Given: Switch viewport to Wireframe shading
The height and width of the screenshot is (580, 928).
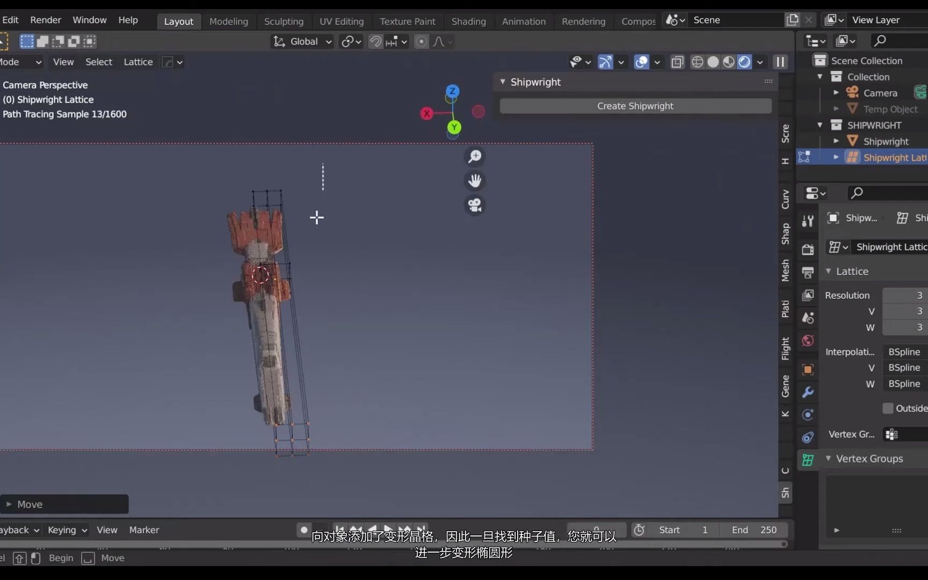Looking at the screenshot, I should click(x=697, y=62).
